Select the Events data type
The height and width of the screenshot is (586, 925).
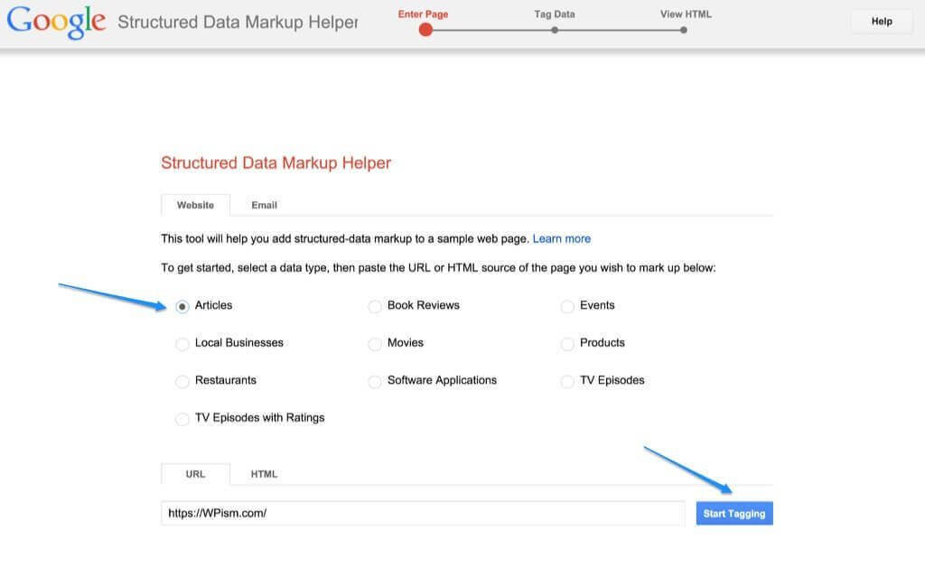point(567,306)
